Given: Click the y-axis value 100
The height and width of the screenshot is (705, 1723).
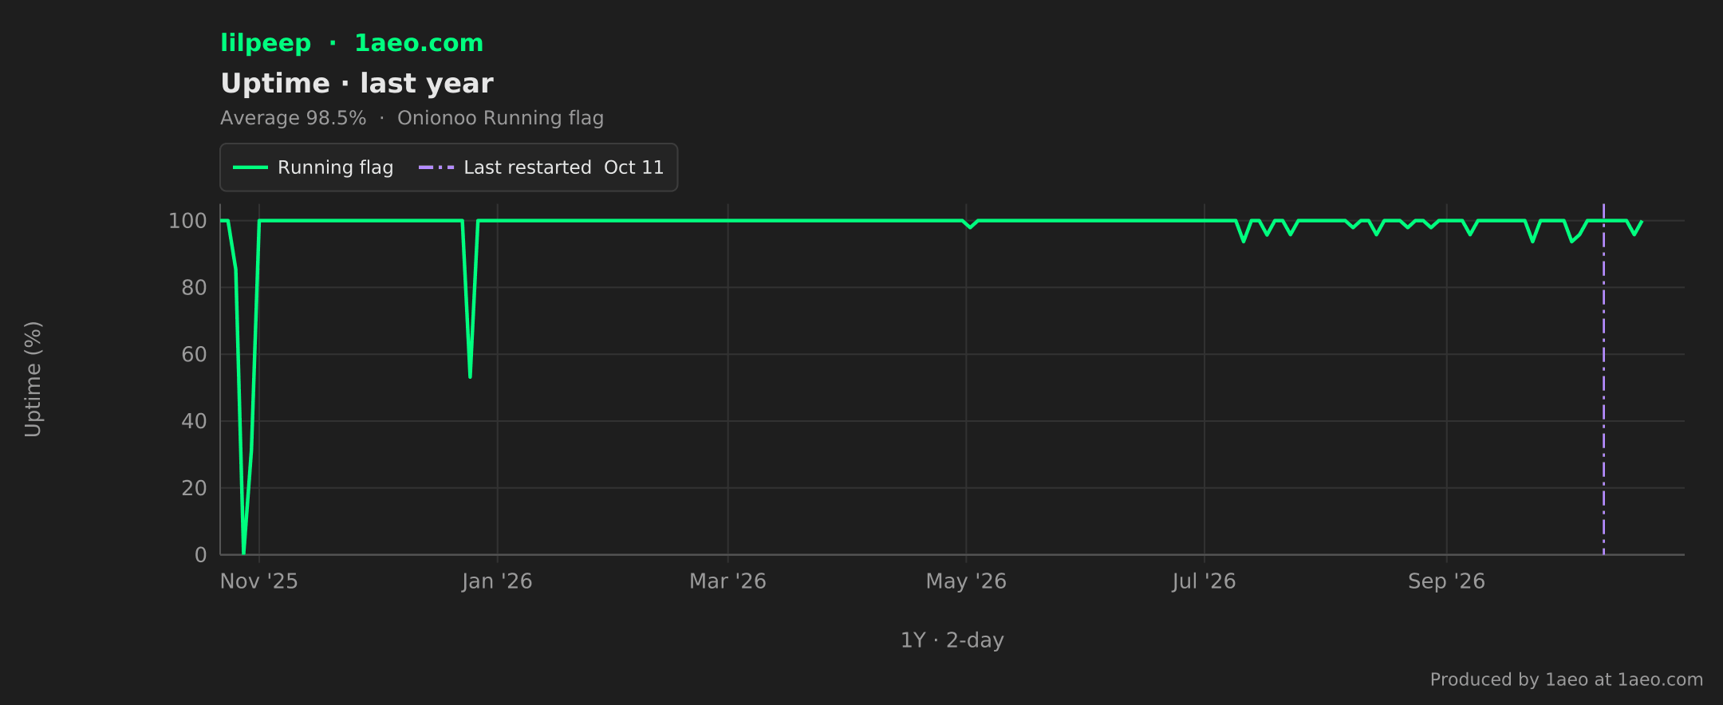Looking at the screenshot, I should tap(187, 221).
